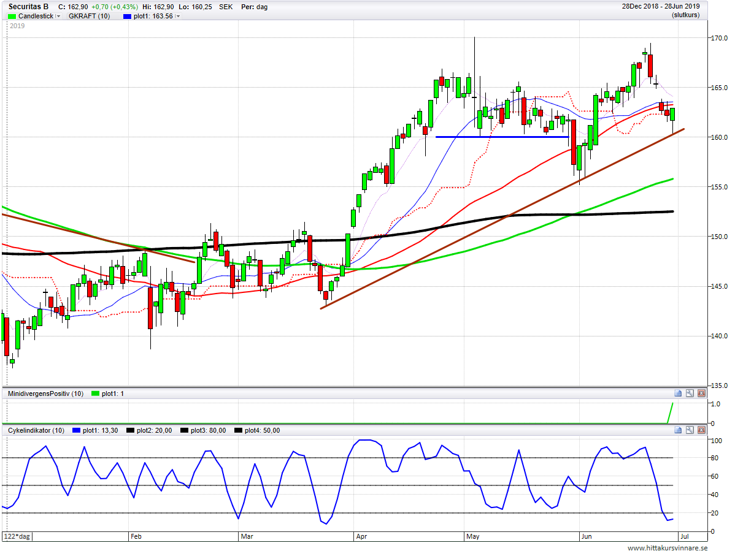The width and height of the screenshot is (735, 551).
Task: Click the 'plot4: 50,00' legend text
Action: click(x=262, y=430)
